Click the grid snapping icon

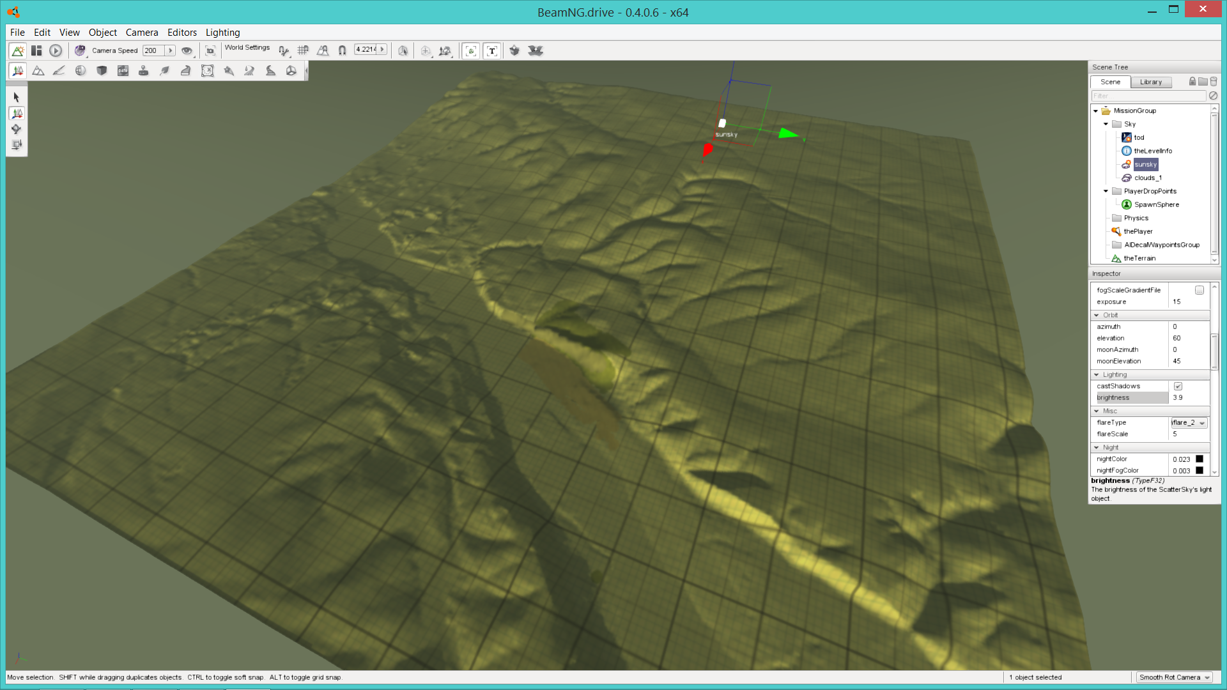point(303,50)
